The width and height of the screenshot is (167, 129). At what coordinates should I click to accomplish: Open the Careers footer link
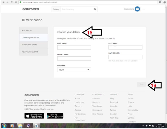point(78,106)
